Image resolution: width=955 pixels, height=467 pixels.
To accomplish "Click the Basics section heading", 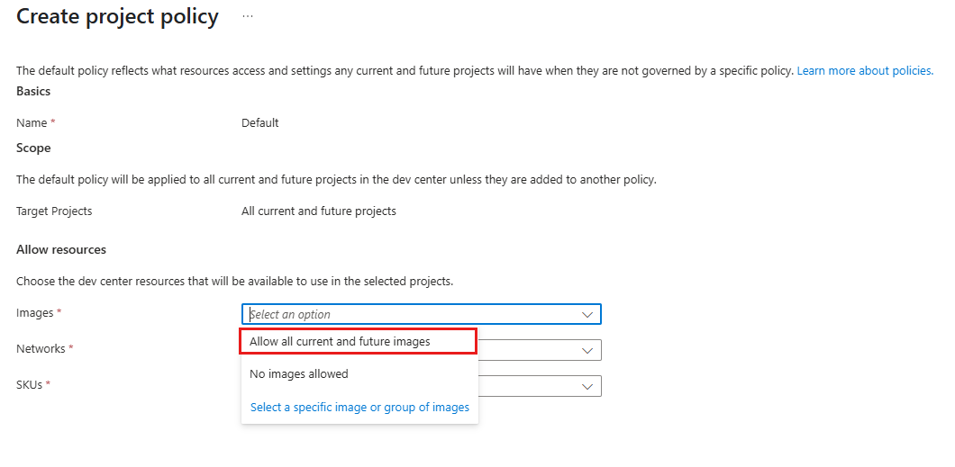I will coord(33,91).
